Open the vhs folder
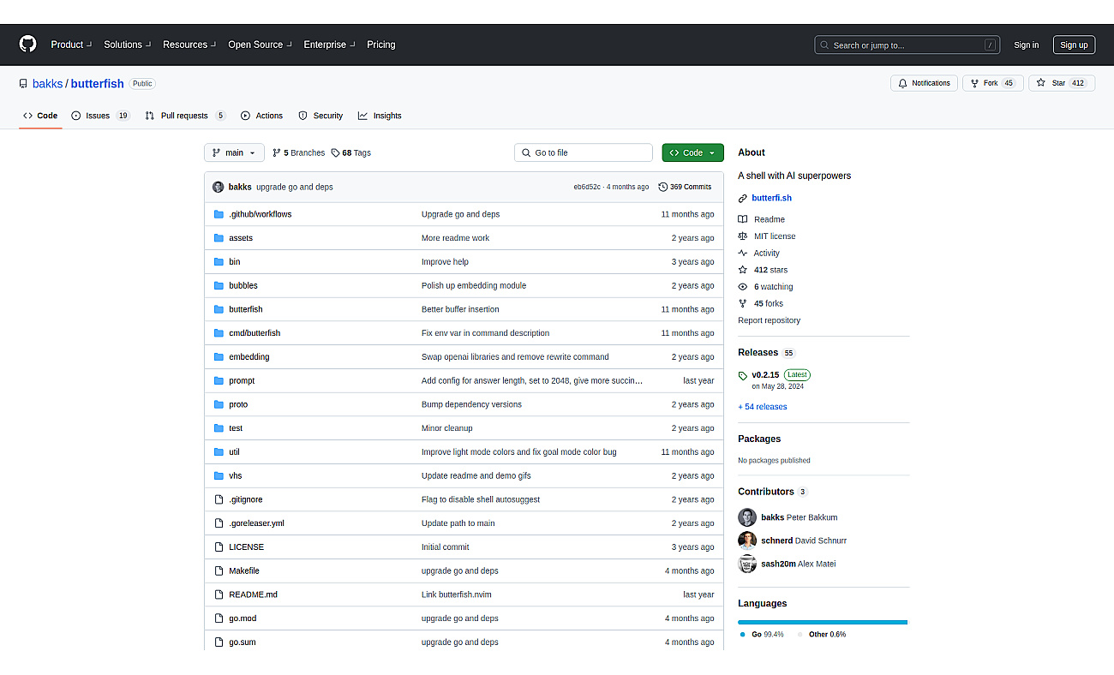 [235, 475]
